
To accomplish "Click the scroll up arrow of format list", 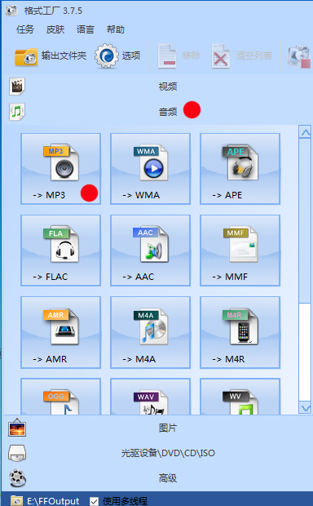I will [305, 132].
